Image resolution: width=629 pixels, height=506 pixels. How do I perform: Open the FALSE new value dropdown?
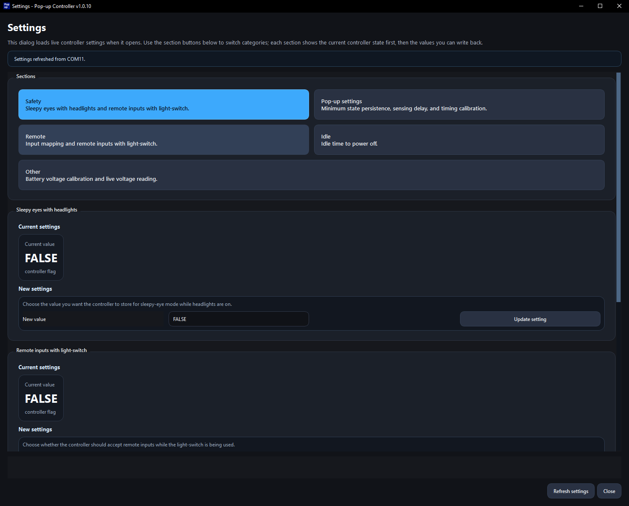pos(238,319)
